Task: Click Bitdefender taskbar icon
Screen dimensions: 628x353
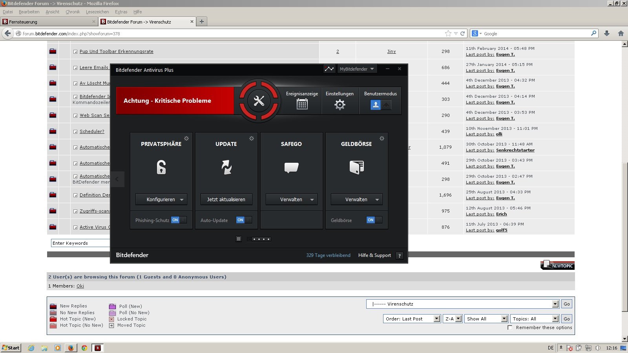Action: [x=97, y=348]
